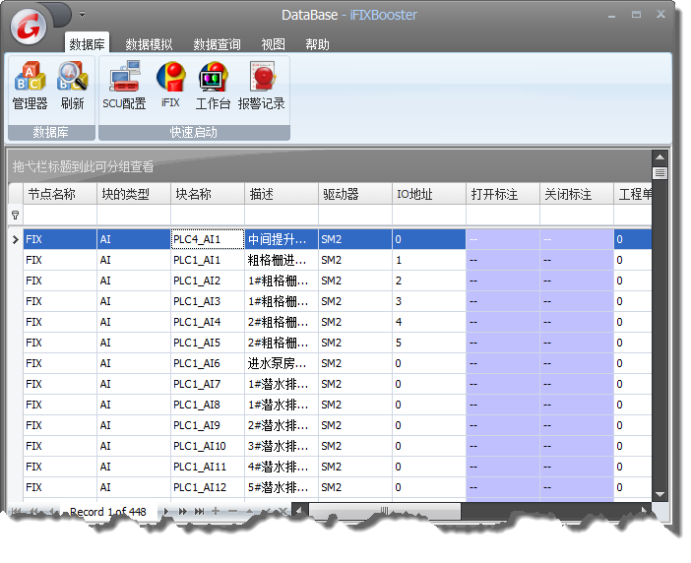Viewport: 691px width, 563px height.
Task: Click the filter box under 驱动器
Action: point(355,215)
